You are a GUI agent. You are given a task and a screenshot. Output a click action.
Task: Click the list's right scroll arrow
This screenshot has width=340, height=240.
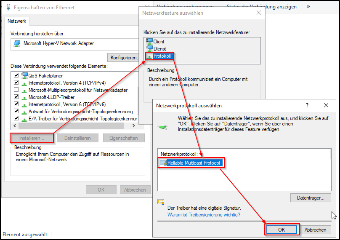pyautogui.click(x=133, y=125)
